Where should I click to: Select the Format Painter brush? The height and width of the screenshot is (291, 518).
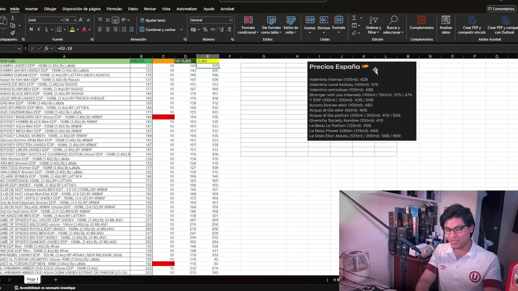tap(13, 33)
